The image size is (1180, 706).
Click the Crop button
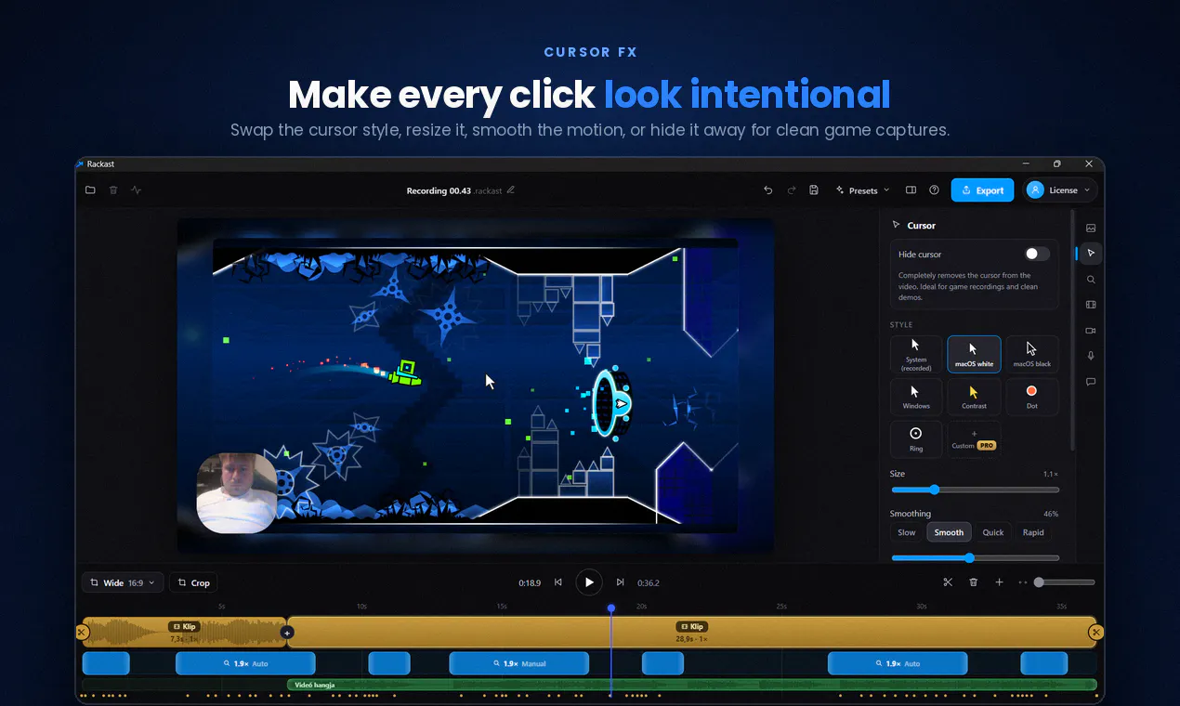click(x=193, y=582)
